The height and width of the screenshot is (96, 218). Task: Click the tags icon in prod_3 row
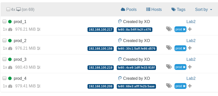coord(169,67)
